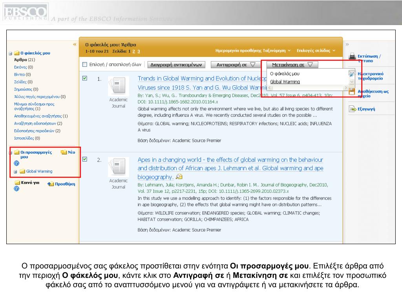
Task: Click the Global Warming folder icon in sidebar
Action: point(22,171)
